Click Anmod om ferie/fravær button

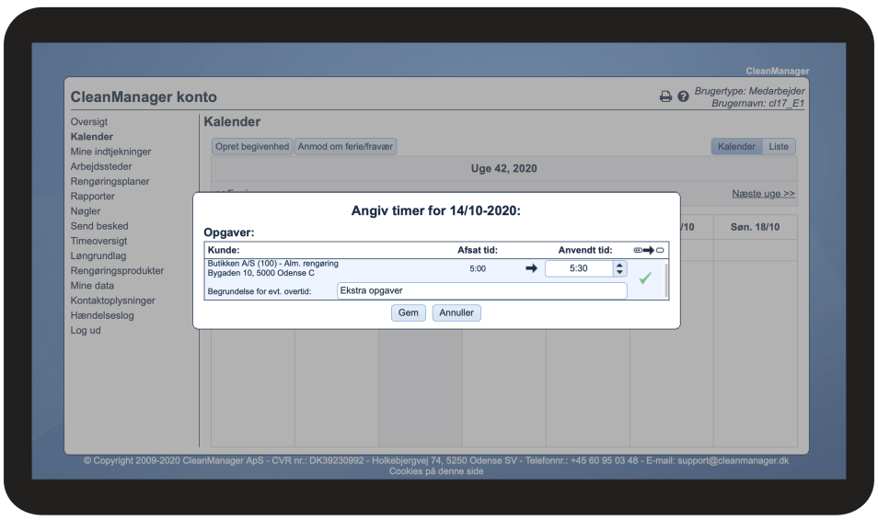point(346,147)
